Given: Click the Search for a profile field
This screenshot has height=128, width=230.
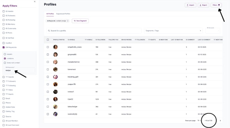Looking at the screenshot, I should (x=94, y=31).
